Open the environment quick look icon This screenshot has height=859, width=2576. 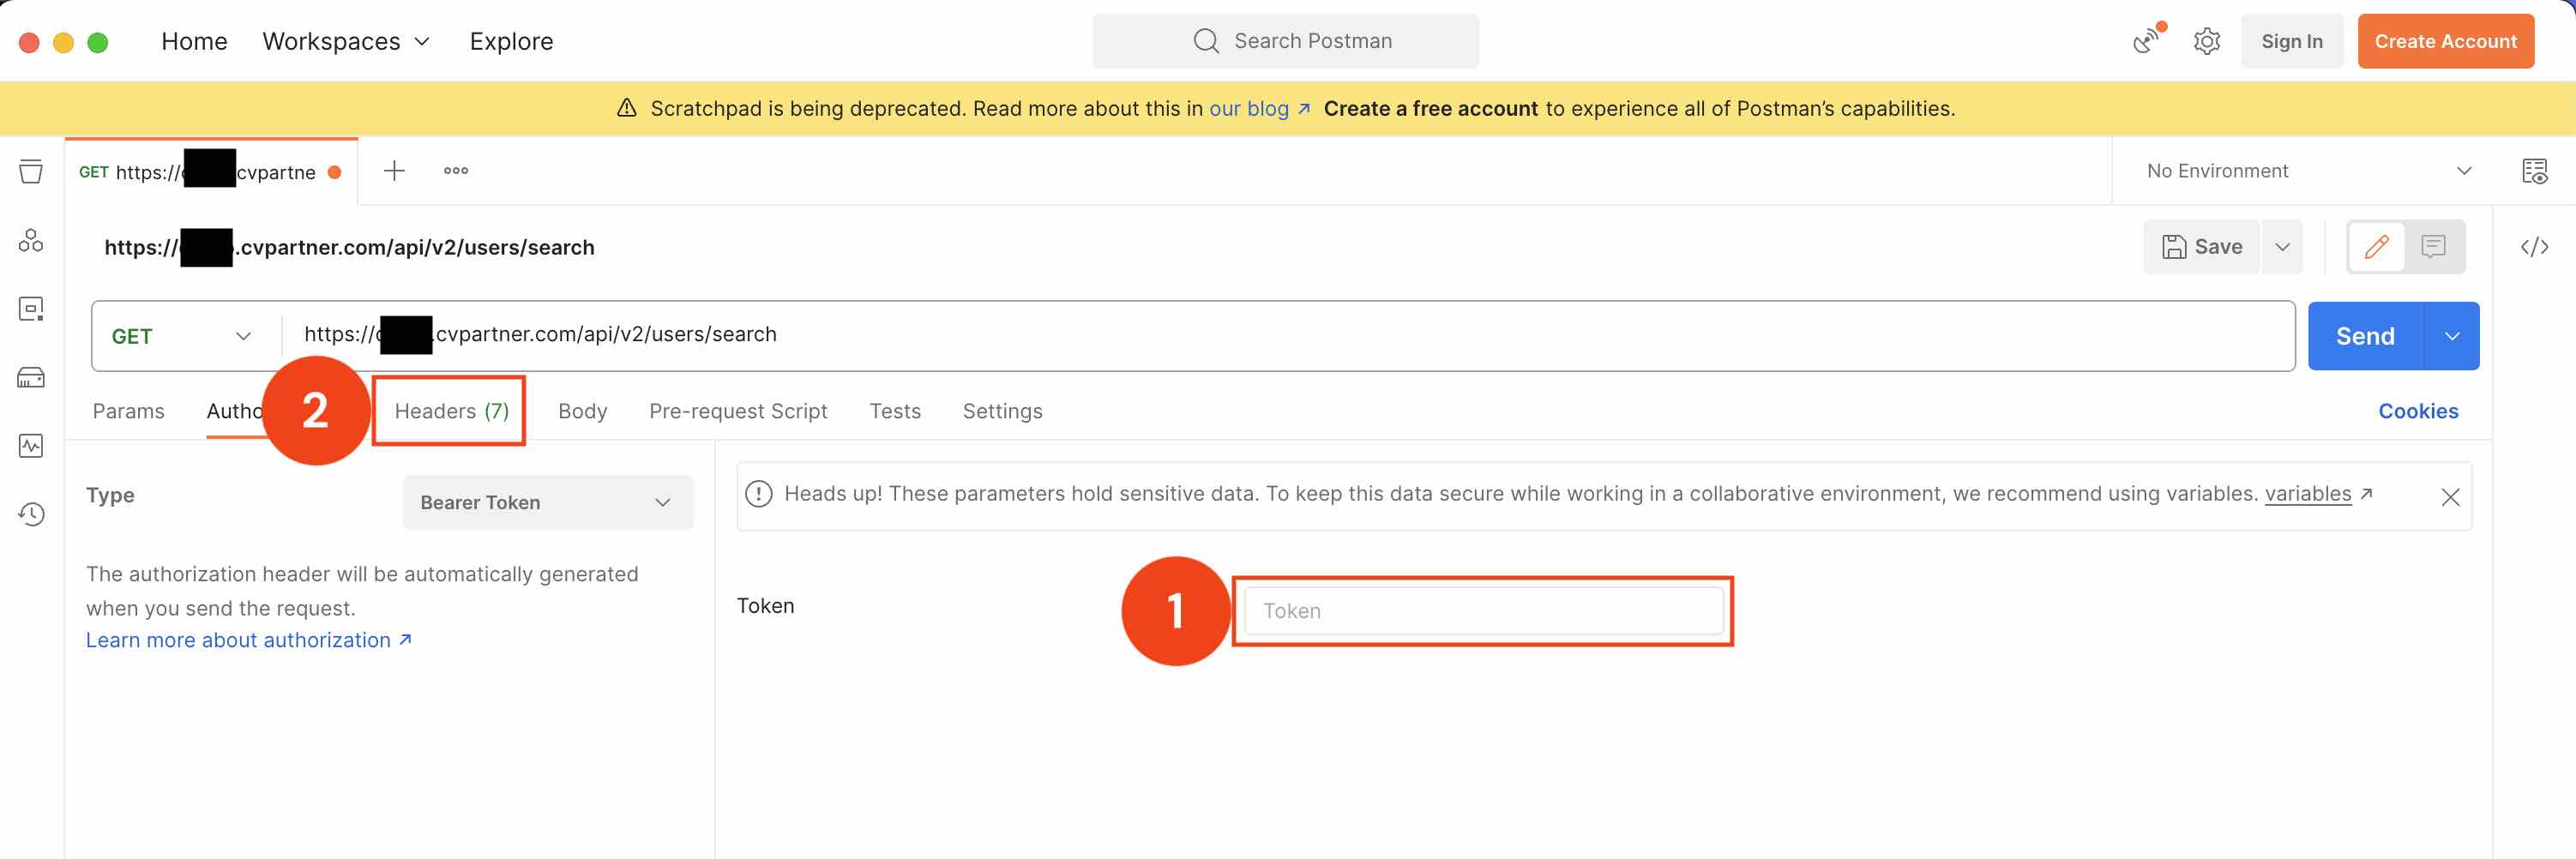click(x=2534, y=171)
